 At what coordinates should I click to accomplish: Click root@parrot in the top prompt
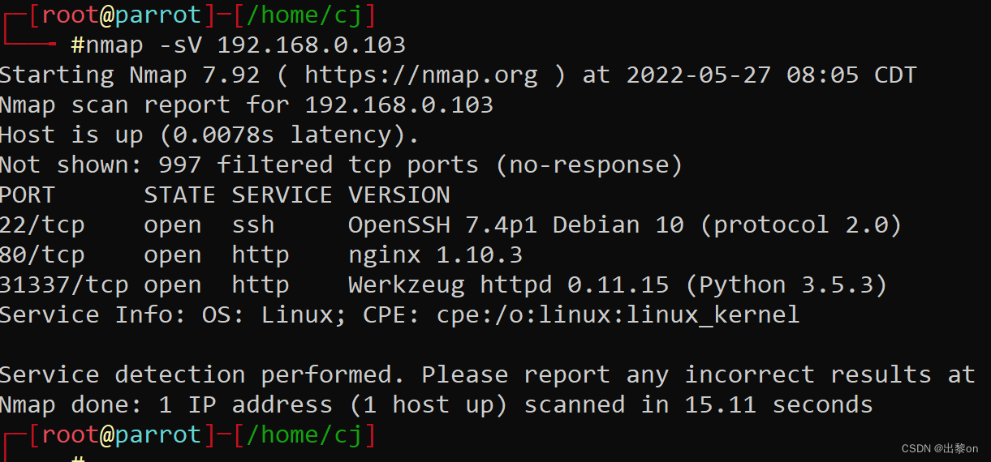(120, 15)
